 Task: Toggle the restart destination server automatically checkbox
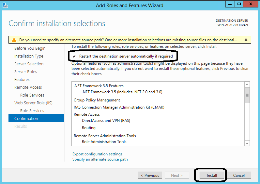[74, 56]
